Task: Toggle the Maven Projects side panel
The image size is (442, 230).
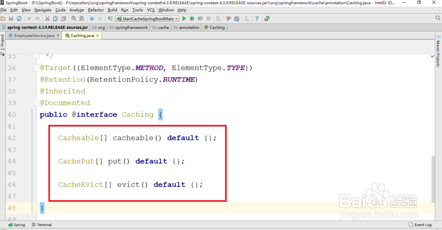Action: 438,51
